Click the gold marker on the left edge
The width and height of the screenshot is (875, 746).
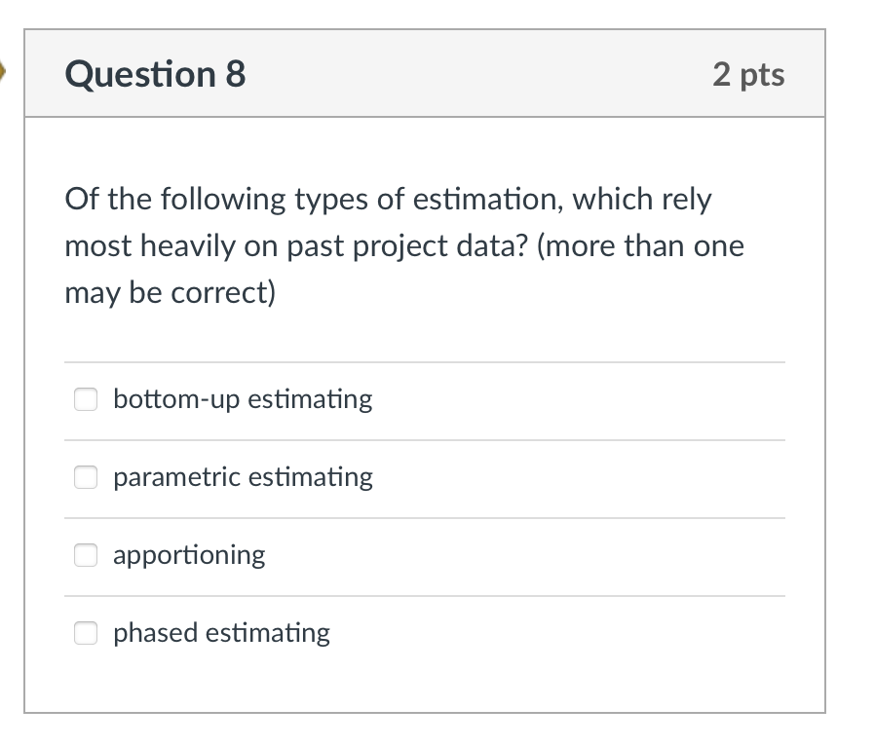[5, 70]
